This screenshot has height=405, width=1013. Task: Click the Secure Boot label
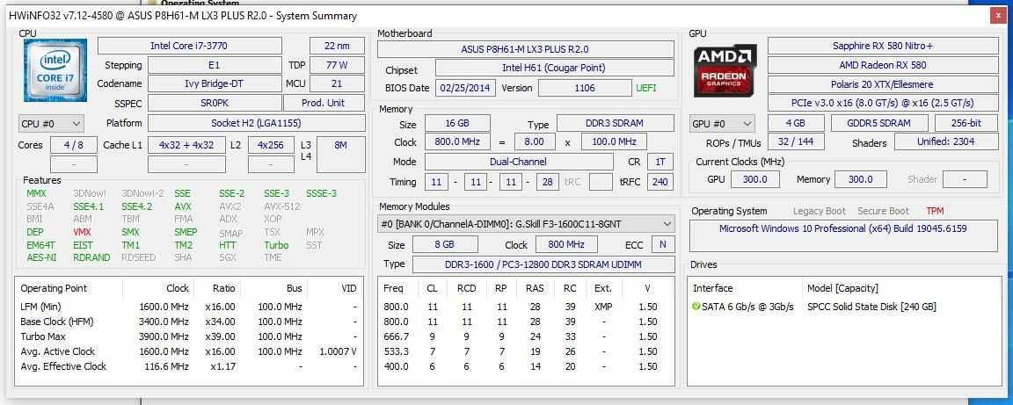[x=883, y=211]
